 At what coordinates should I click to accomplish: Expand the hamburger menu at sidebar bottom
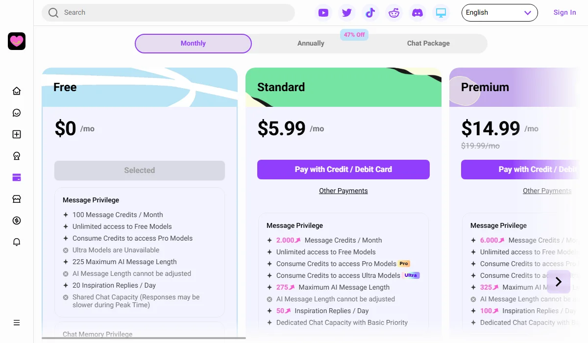point(16,322)
